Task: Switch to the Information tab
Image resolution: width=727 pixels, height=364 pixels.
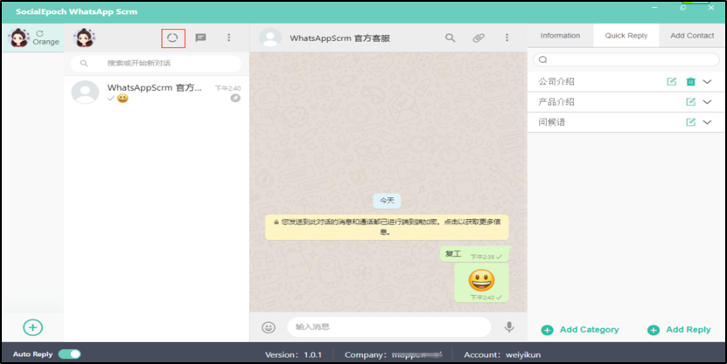Action: pos(560,36)
